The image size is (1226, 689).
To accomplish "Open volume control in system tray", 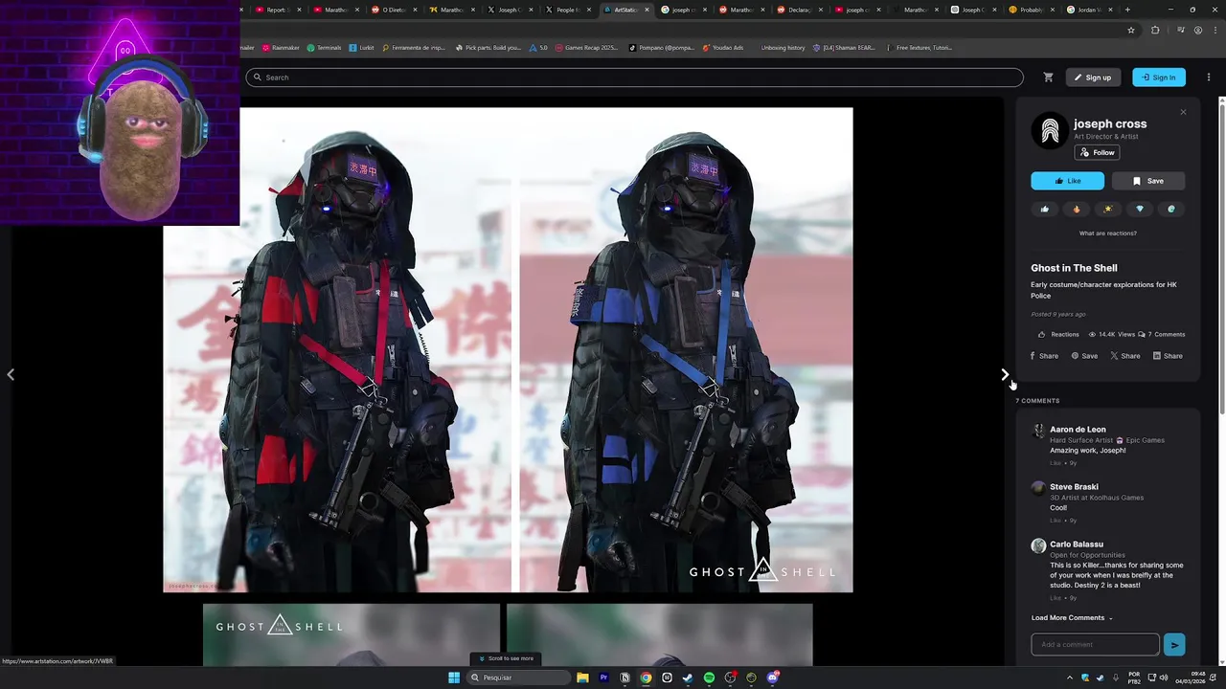I will pos(1164,678).
